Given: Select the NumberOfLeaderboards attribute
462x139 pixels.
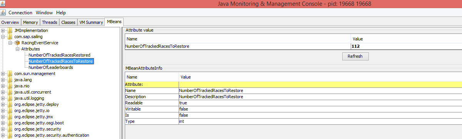Looking at the screenshot, I should click(x=51, y=67).
